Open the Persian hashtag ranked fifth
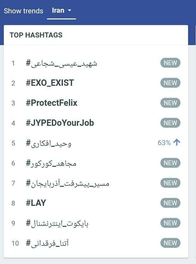 coord(49,143)
